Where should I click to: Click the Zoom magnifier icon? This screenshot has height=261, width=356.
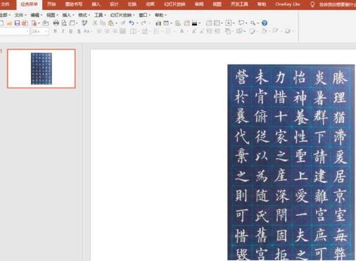(253, 23)
